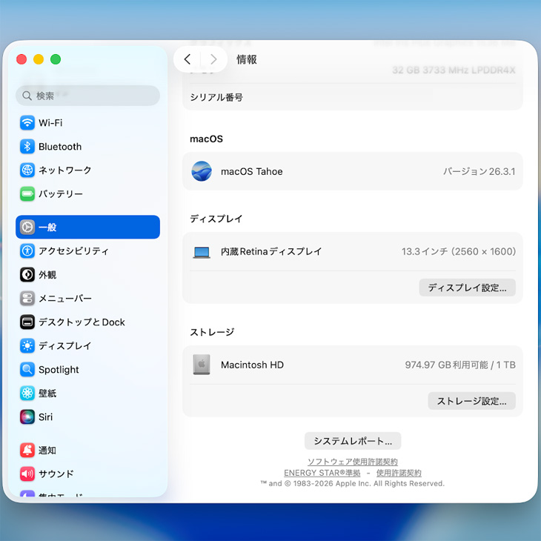
Task: Click the ディスプレイ設定... button
Action: (x=467, y=288)
